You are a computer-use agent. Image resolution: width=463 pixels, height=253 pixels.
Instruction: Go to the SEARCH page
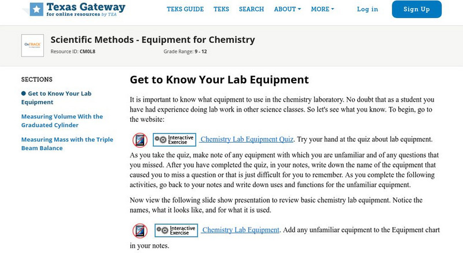coord(251,9)
